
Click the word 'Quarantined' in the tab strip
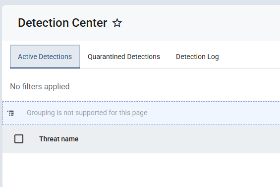[107, 57]
